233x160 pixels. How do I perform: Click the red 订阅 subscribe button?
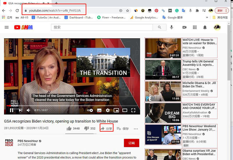[x=132, y=143]
